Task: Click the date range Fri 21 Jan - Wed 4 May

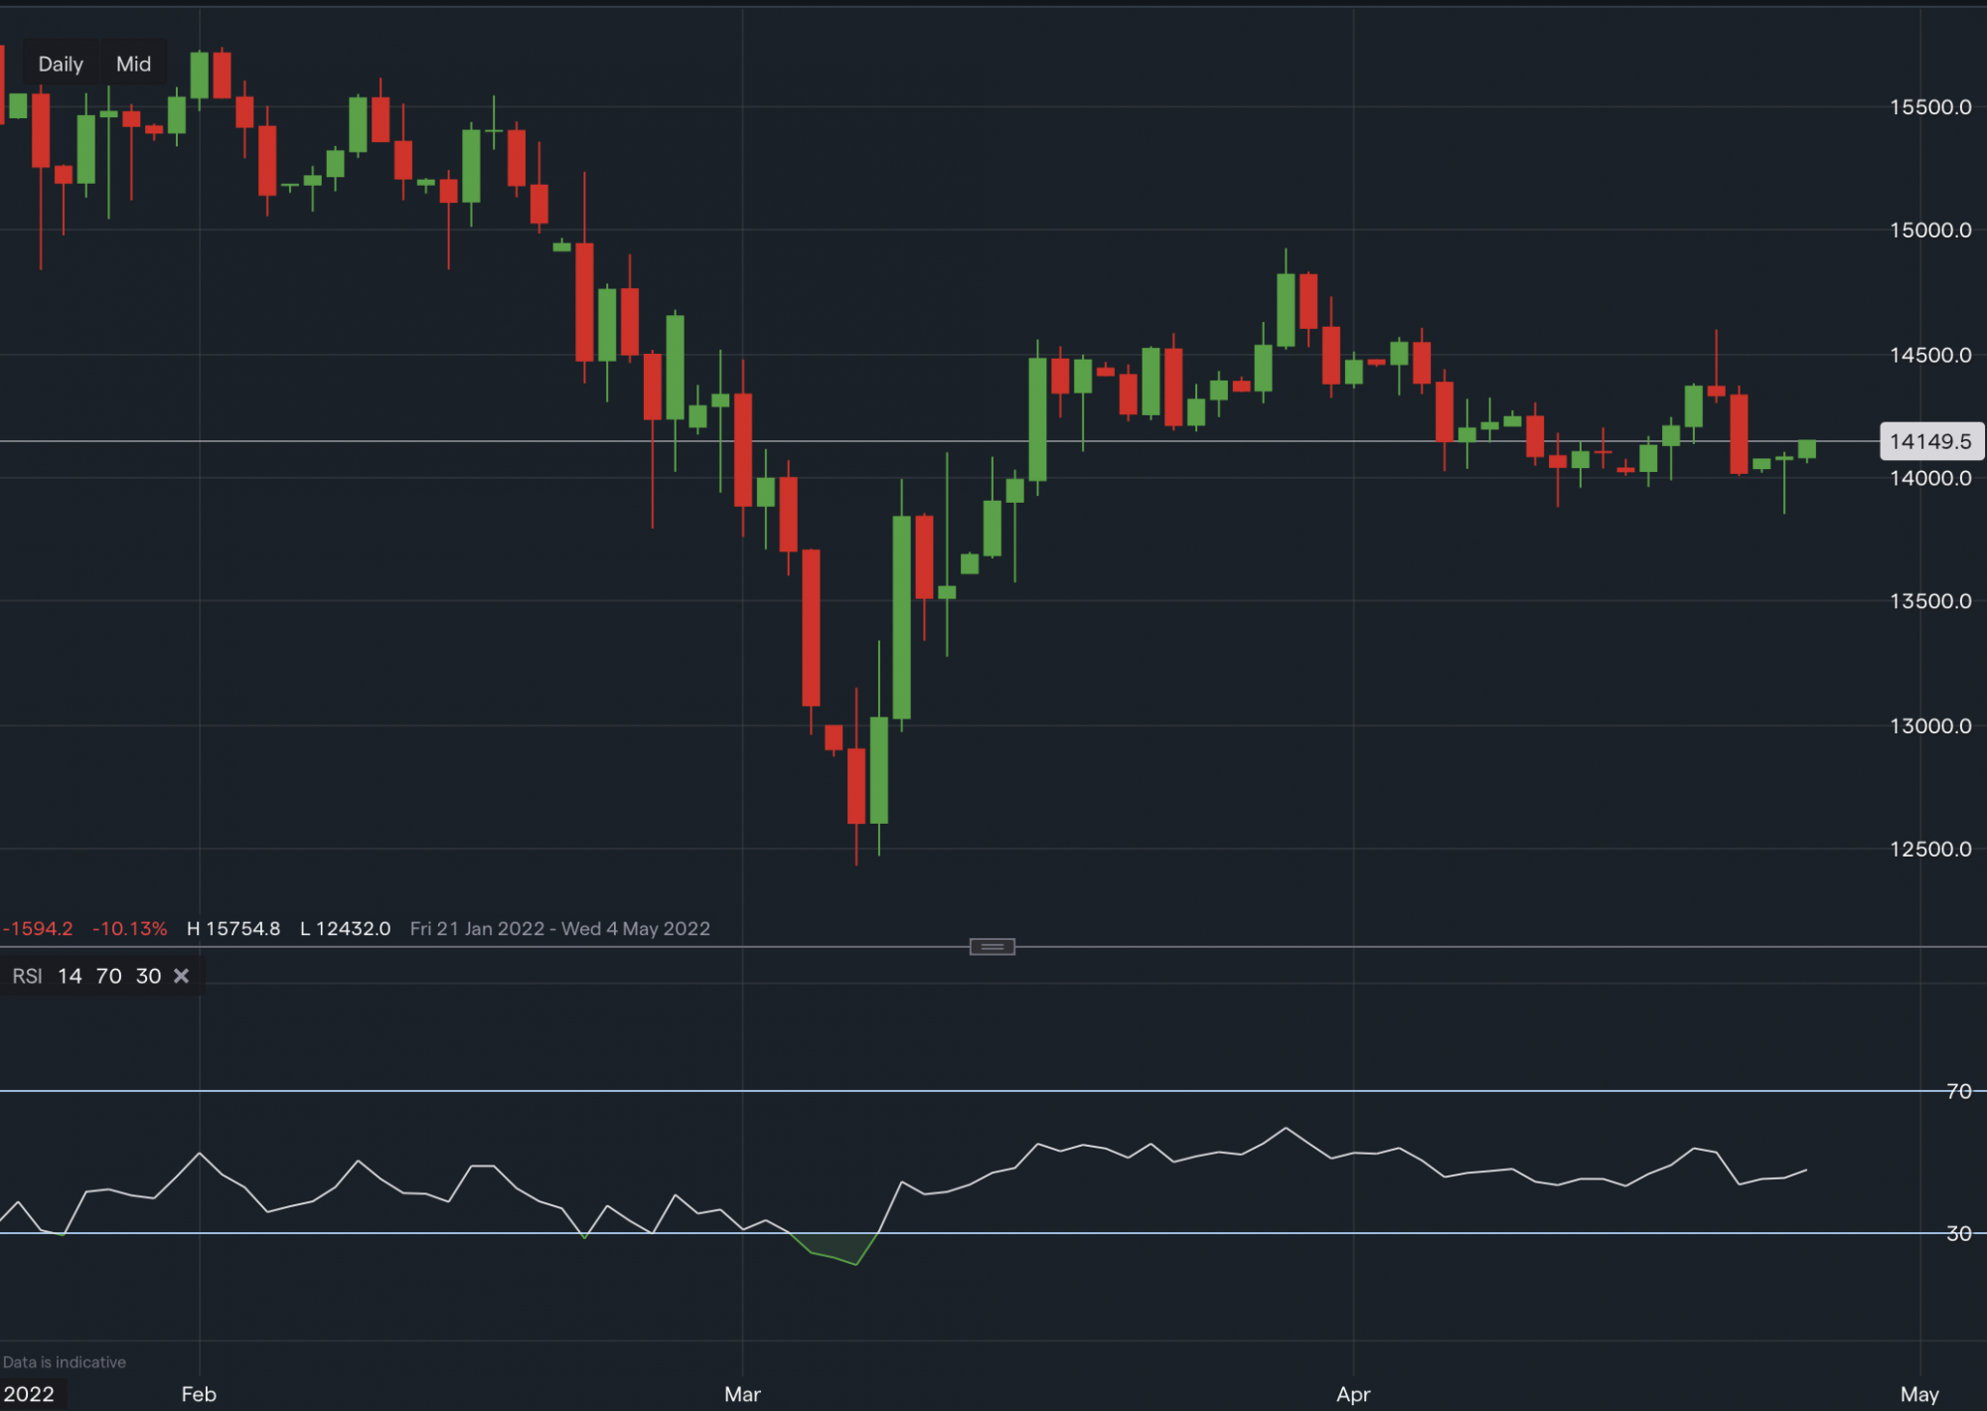Action: coord(560,928)
